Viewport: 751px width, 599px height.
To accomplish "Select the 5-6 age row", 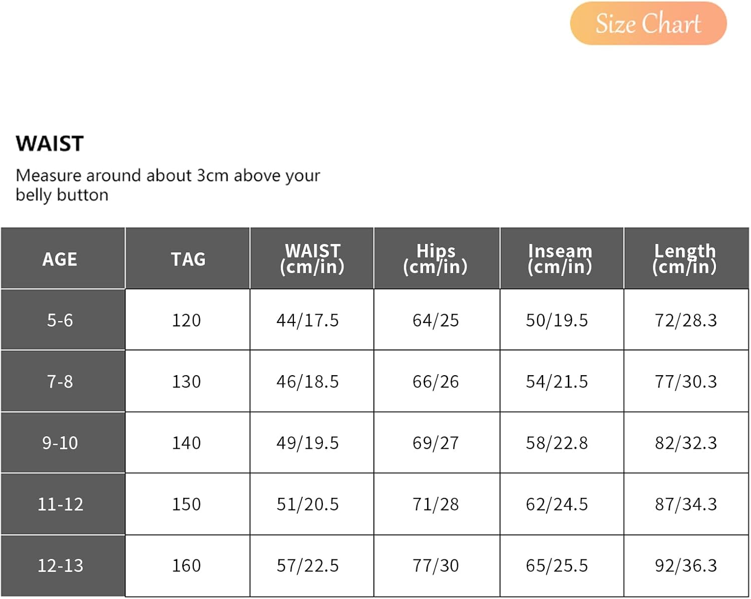I will click(x=60, y=320).
